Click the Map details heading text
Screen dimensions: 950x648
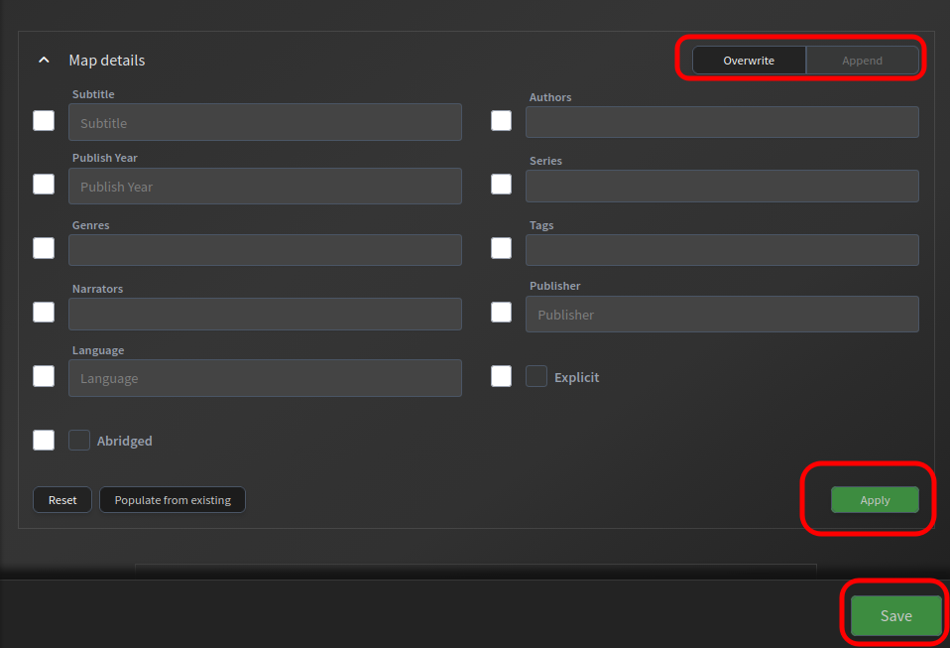pyautogui.click(x=107, y=60)
